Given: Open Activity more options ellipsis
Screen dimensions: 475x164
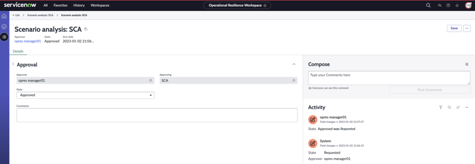Looking at the screenshot, I should coord(467,107).
